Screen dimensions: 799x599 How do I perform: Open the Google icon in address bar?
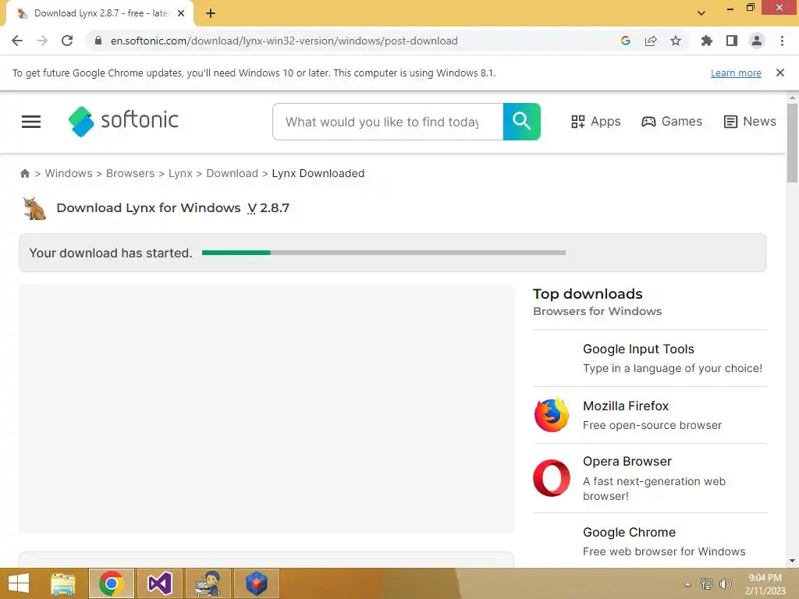coord(626,41)
